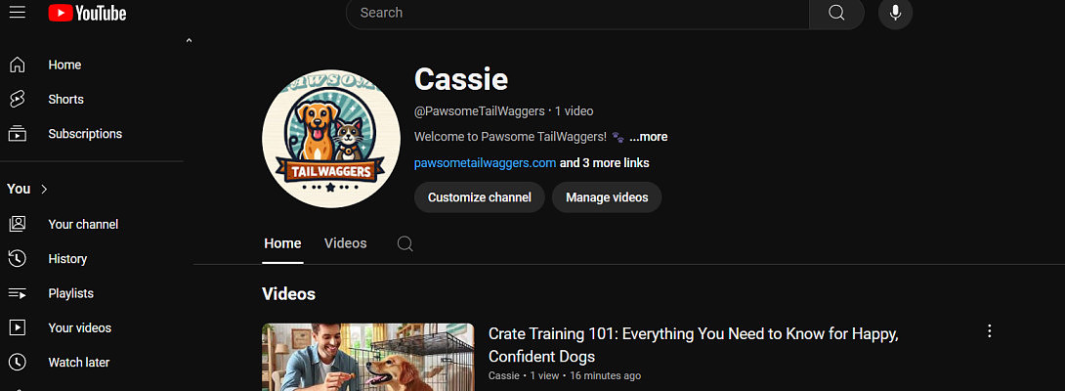Click the Crate Training 101 video thumbnail

pos(367,358)
